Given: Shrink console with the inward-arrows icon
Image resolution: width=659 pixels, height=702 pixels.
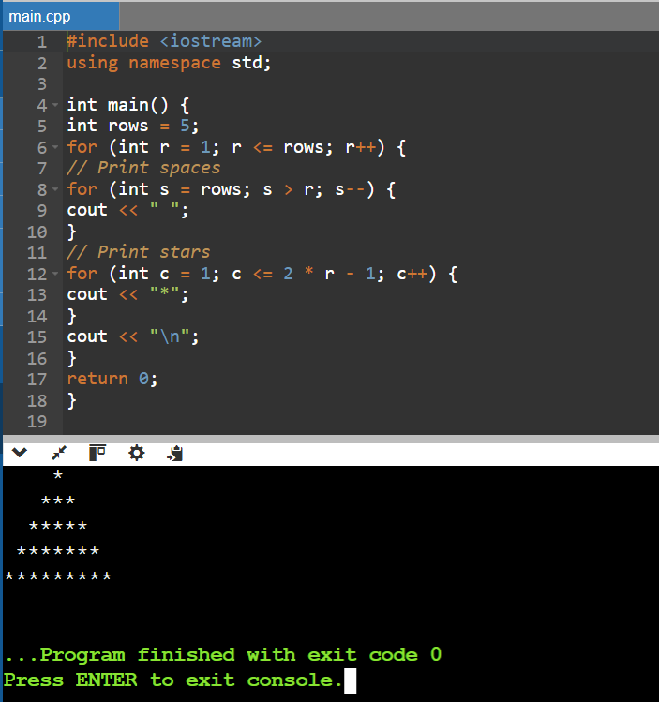Looking at the screenshot, I should coord(59,453).
